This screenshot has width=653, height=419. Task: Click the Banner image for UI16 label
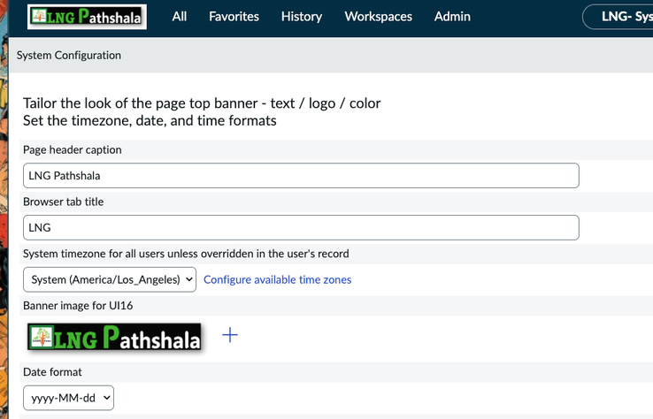[x=79, y=306]
